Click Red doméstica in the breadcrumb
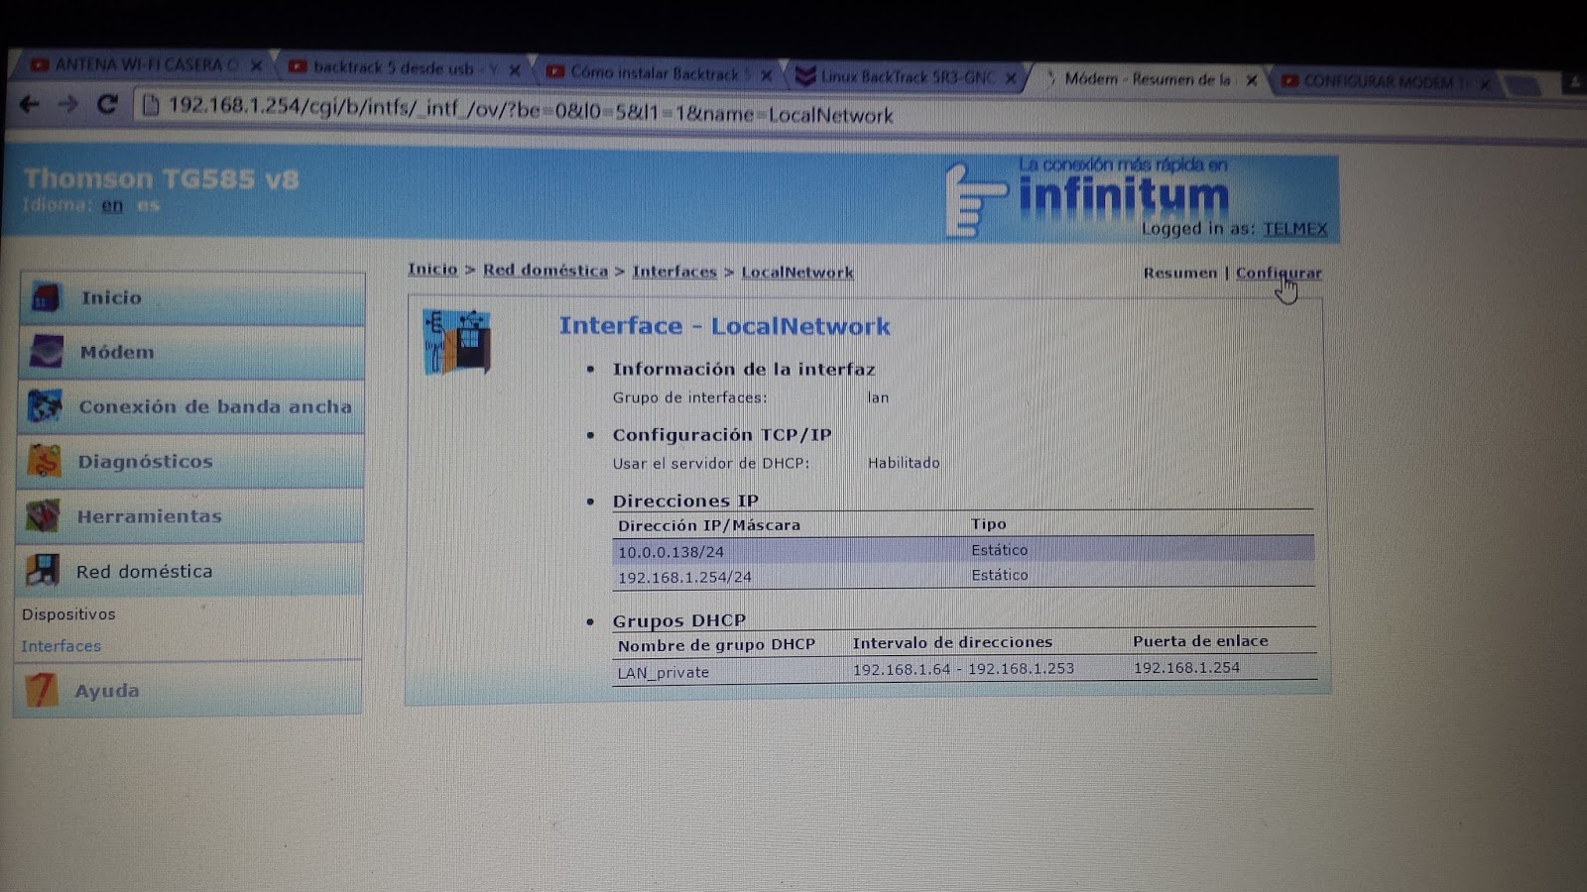This screenshot has width=1587, height=892. [545, 271]
